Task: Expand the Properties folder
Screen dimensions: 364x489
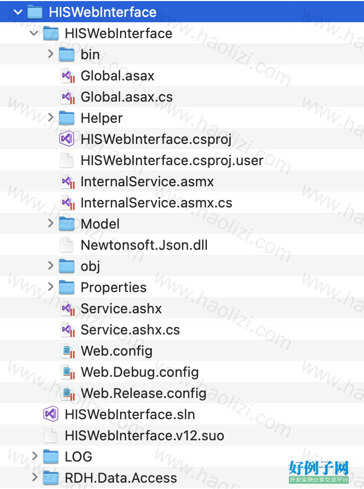Action: [x=50, y=287]
